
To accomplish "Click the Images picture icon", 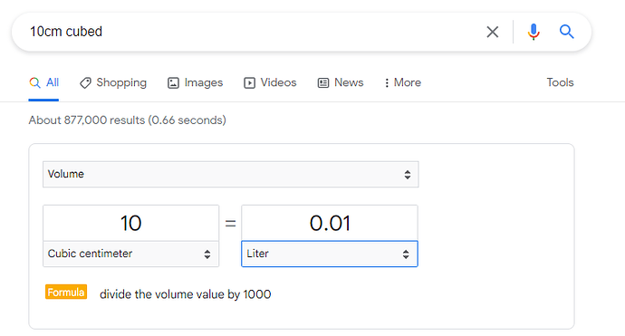I will click(x=173, y=83).
